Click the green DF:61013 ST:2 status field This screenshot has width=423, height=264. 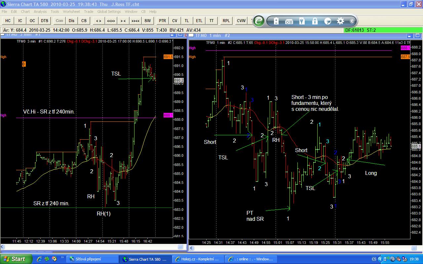(x=383, y=30)
